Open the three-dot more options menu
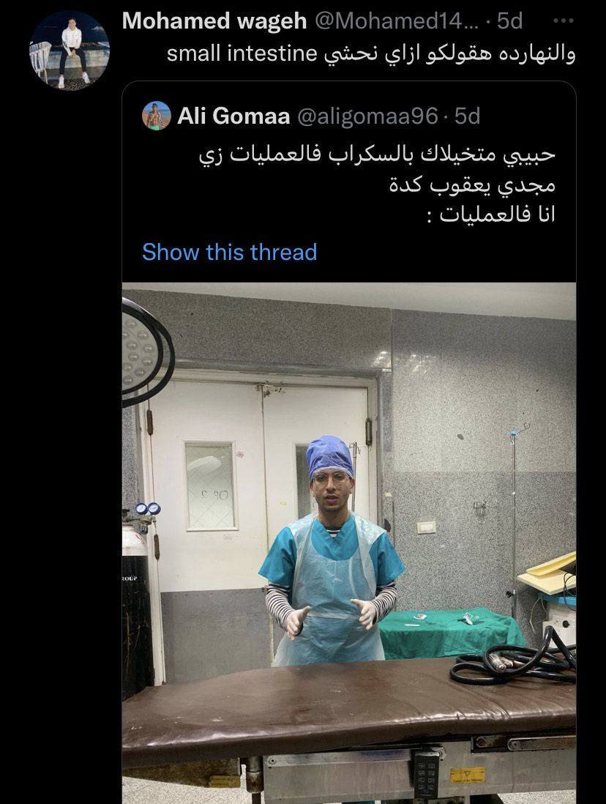The width and height of the screenshot is (606, 804). tap(564, 21)
